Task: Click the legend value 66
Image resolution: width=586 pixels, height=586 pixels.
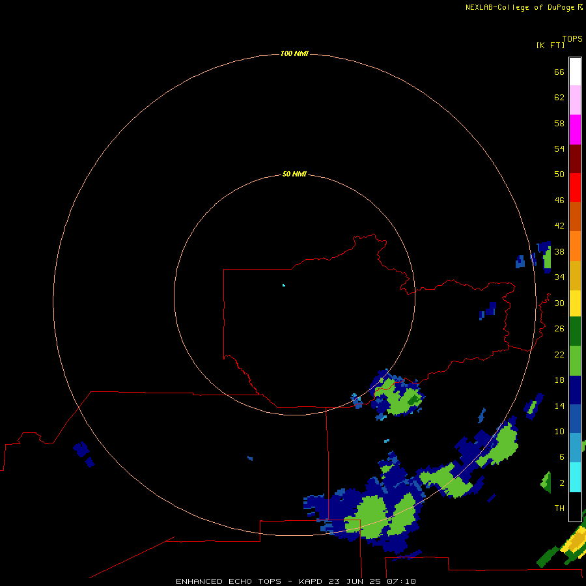Action: pyautogui.click(x=559, y=72)
